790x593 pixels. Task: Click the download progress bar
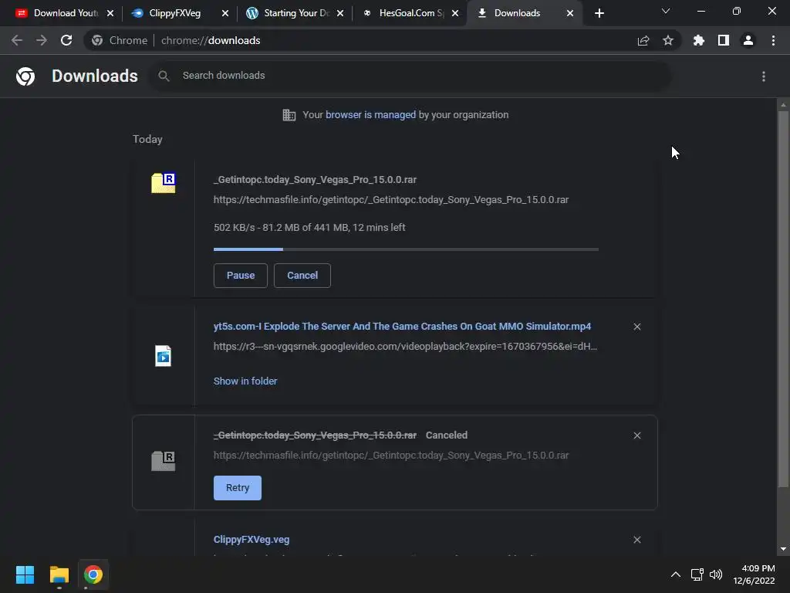point(406,249)
